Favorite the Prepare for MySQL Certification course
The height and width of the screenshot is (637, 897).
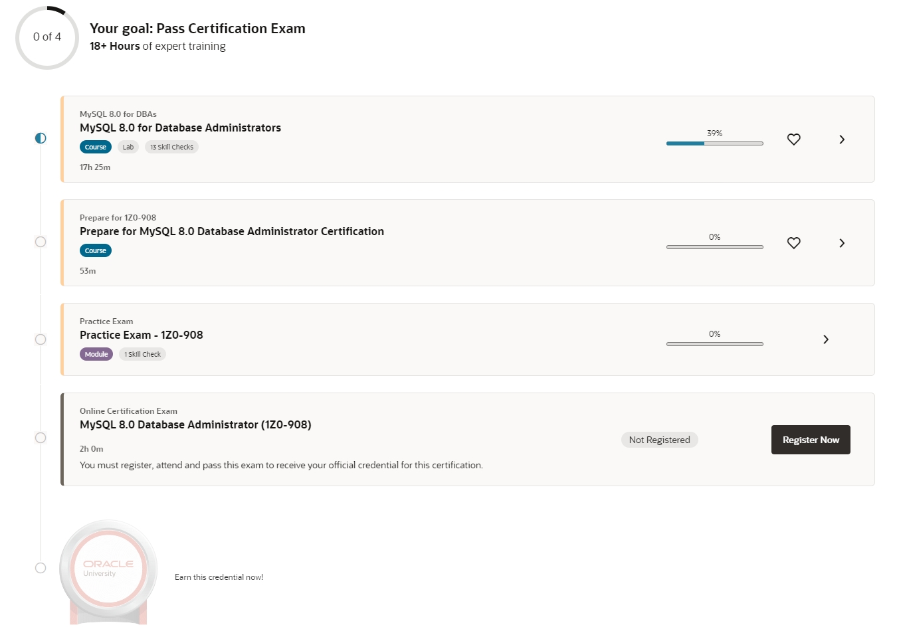click(793, 243)
